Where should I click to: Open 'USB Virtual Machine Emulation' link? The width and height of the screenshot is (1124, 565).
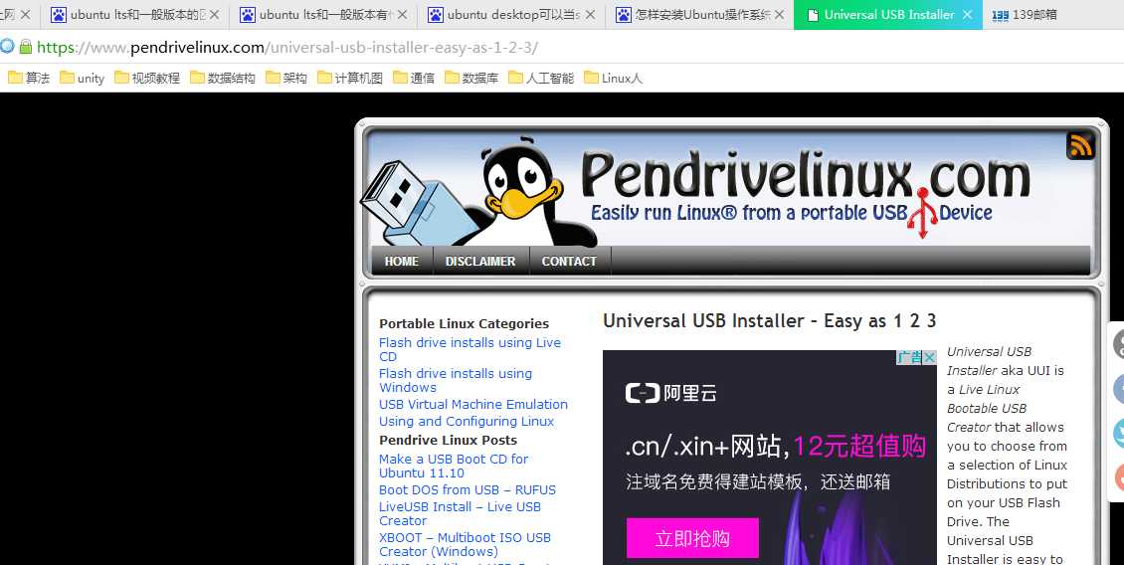pyautogui.click(x=473, y=405)
